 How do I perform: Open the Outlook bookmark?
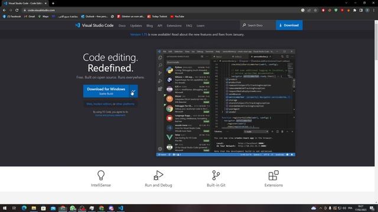(94, 16)
